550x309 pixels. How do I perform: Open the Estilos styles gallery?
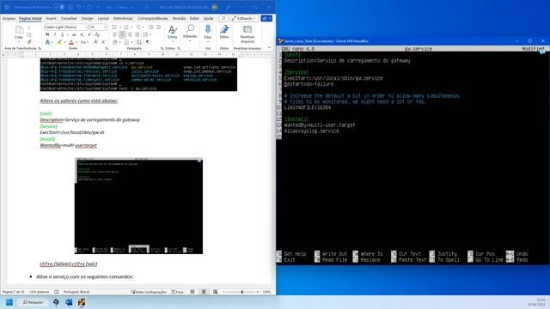[172, 33]
